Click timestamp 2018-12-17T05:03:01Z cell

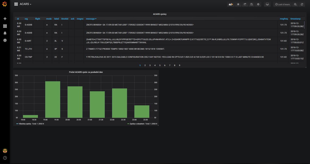296,41
